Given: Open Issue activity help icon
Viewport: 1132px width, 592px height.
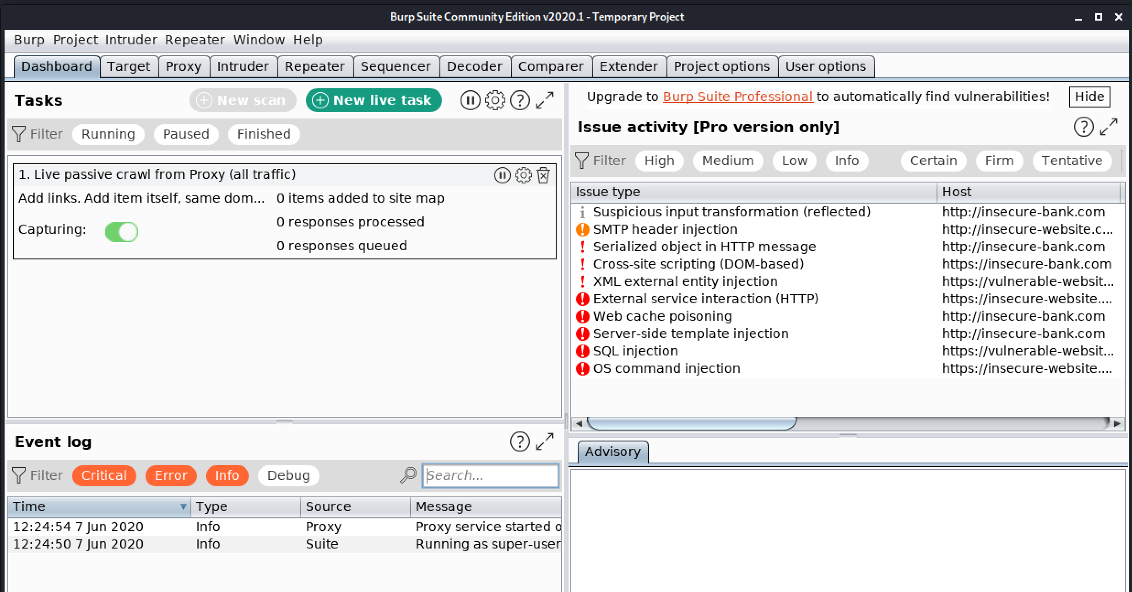Looking at the screenshot, I should pyautogui.click(x=1083, y=127).
